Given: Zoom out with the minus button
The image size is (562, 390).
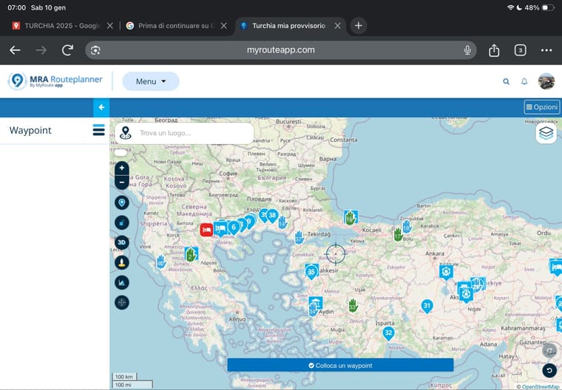Looking at the screenshot, I should point(122,182).
